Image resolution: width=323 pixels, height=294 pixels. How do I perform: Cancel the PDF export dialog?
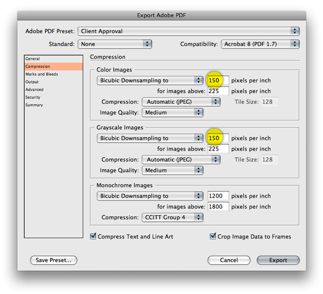tap(229, 260)
